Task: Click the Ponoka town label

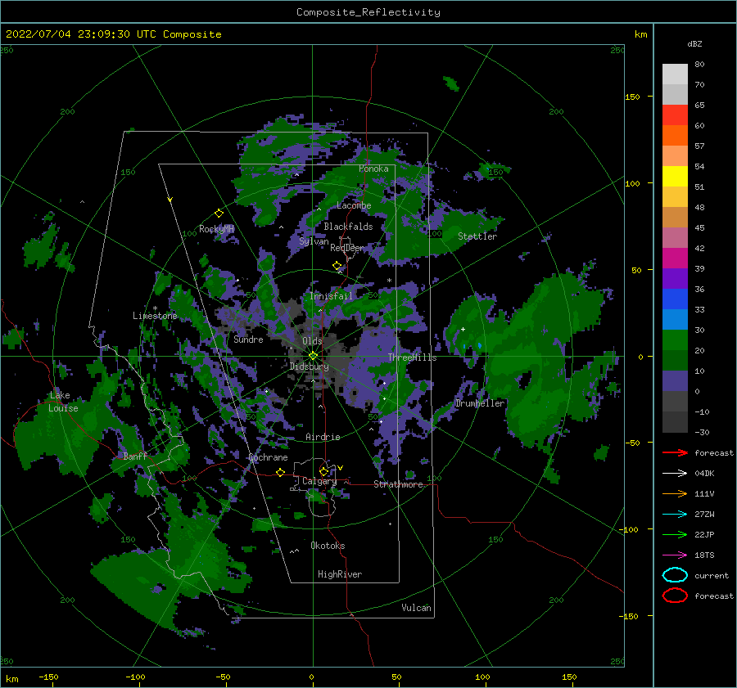Action: [373, 169]
